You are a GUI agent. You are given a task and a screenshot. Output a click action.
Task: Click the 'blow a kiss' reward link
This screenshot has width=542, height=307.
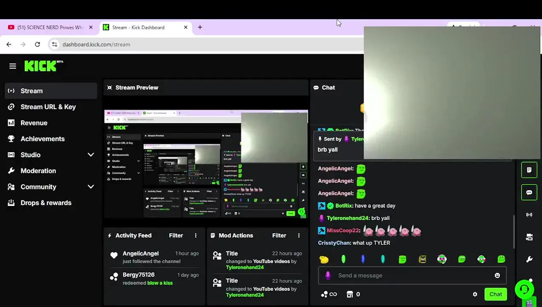coord(160,283)
